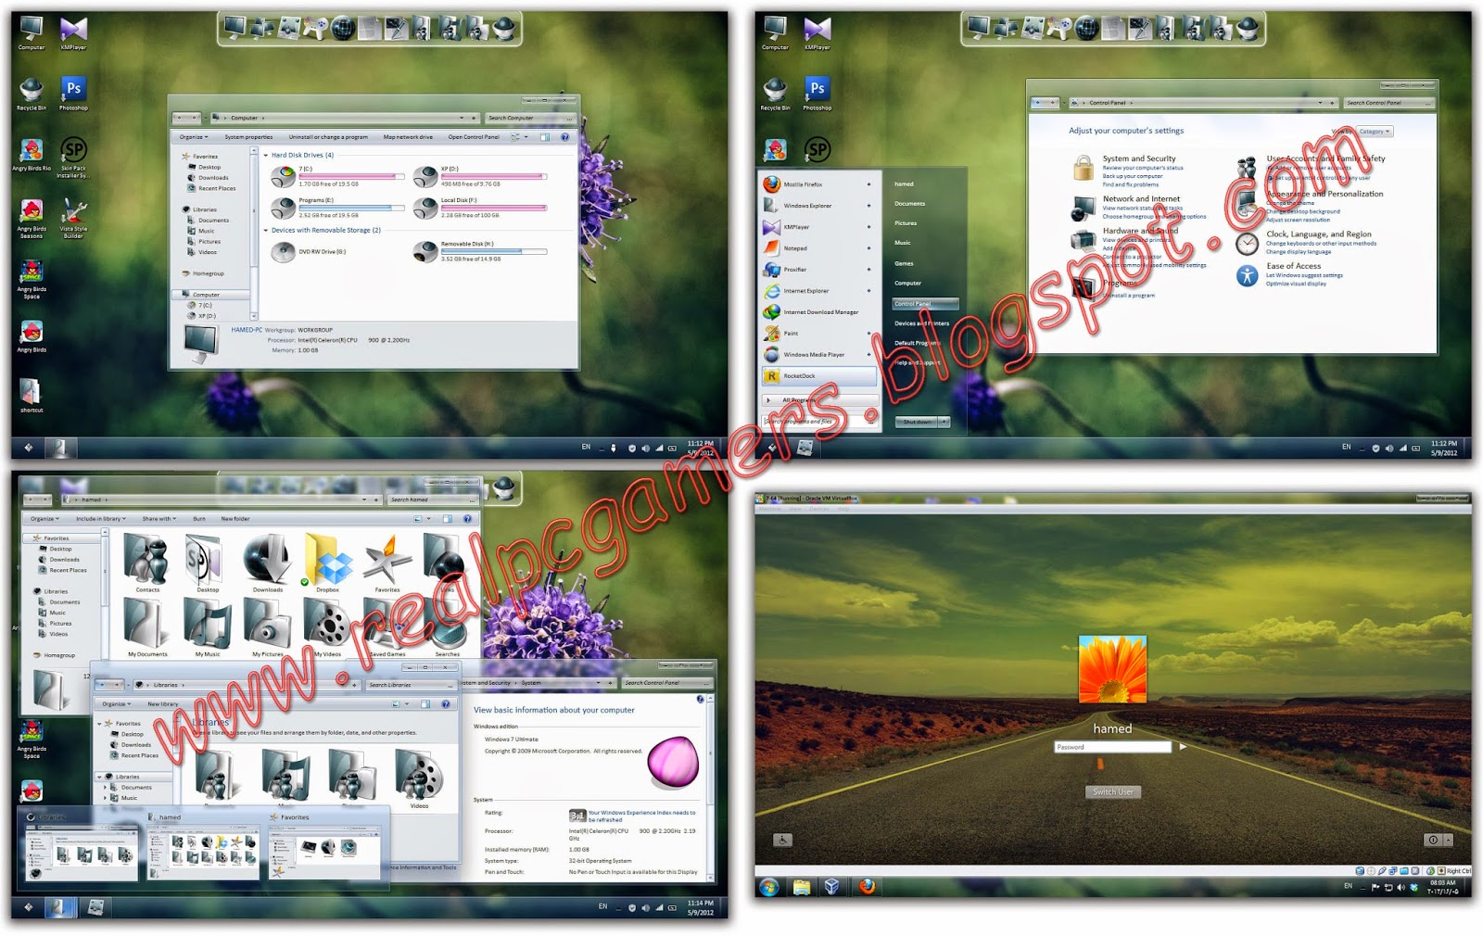Click the Search Computer field
1483x936 pixels.
531,118
